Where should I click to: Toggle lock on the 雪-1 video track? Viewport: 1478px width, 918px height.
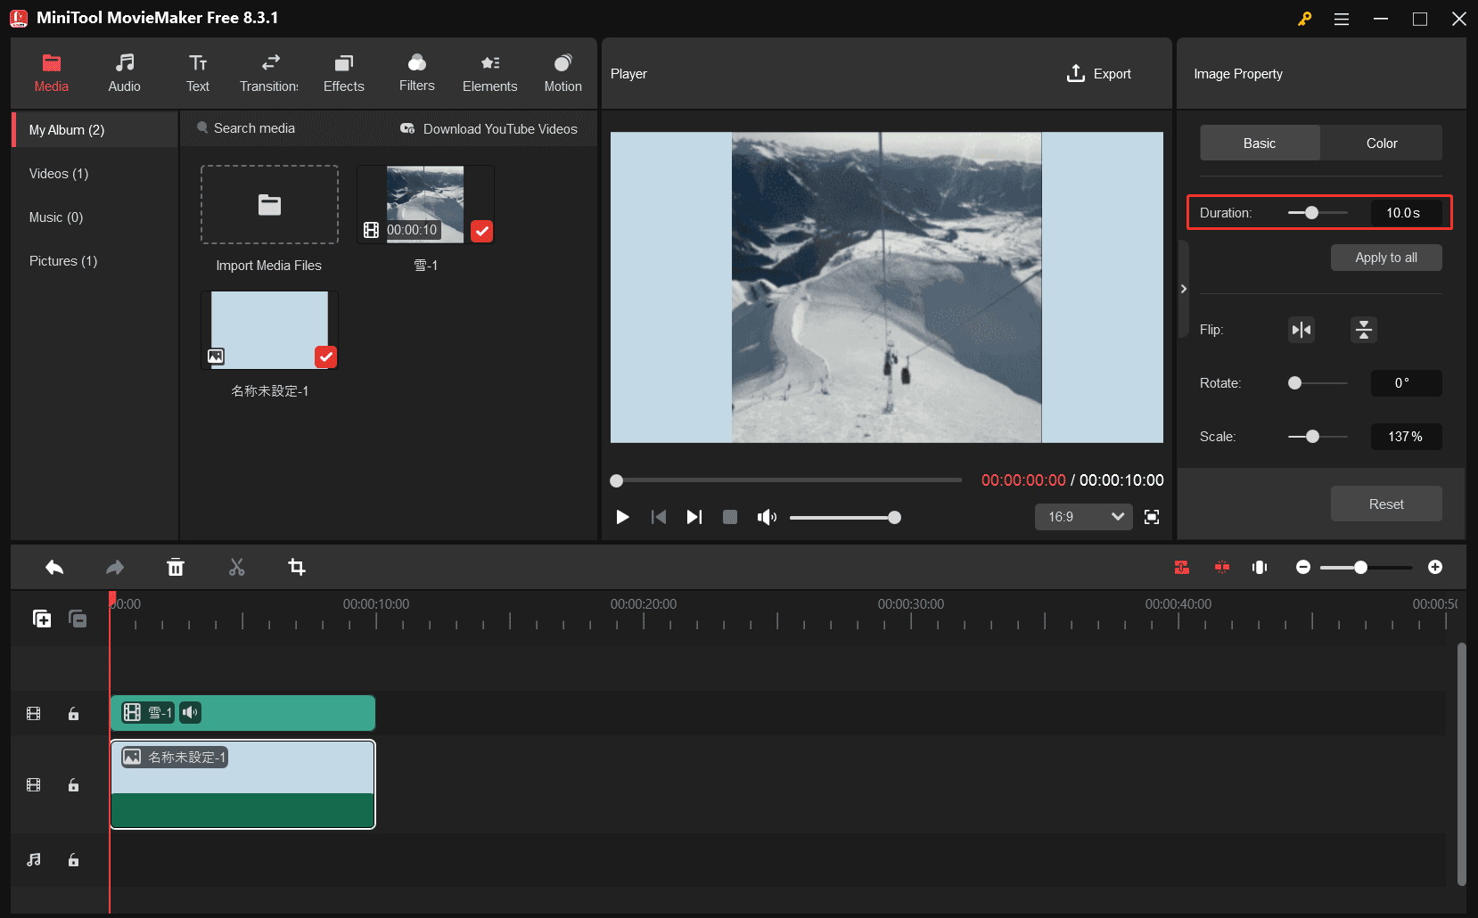pyautogui.click(x=74, y=714)
